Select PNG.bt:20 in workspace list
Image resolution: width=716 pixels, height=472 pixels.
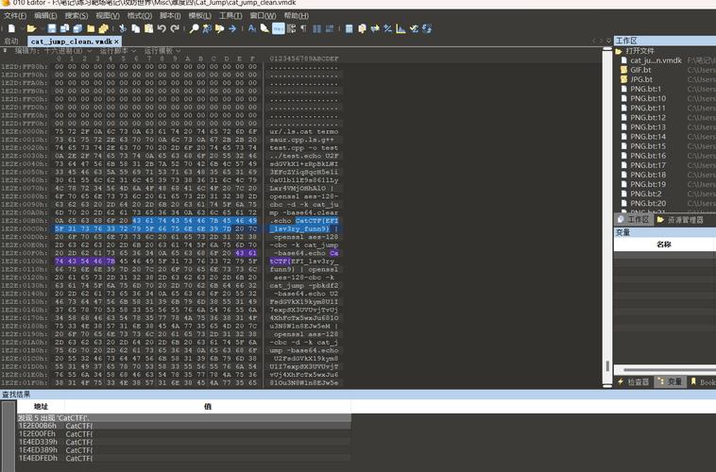[x=648, y=203]
